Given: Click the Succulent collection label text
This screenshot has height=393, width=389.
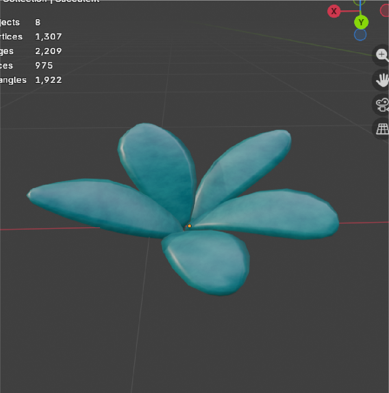Looking at the screenshot, I should 77,1.
